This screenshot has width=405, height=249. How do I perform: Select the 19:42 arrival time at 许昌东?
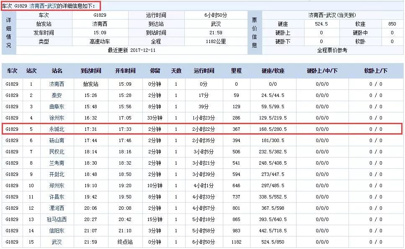click(x=90, y=197)
